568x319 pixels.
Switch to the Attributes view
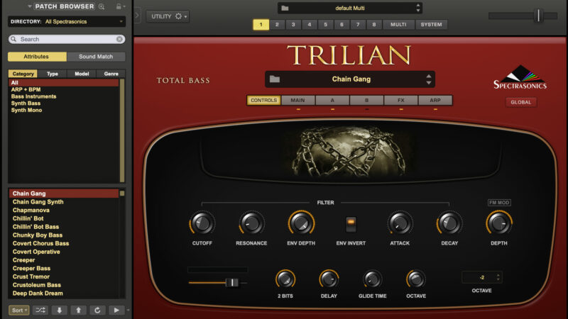[x=38, y=57]
